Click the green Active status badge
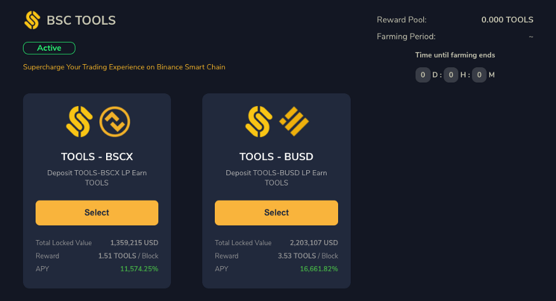The width and height of the screenshot is (556, 301). [x=50, y=48]
